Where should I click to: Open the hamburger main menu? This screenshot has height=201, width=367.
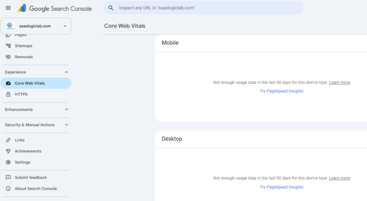coord(8,8)
